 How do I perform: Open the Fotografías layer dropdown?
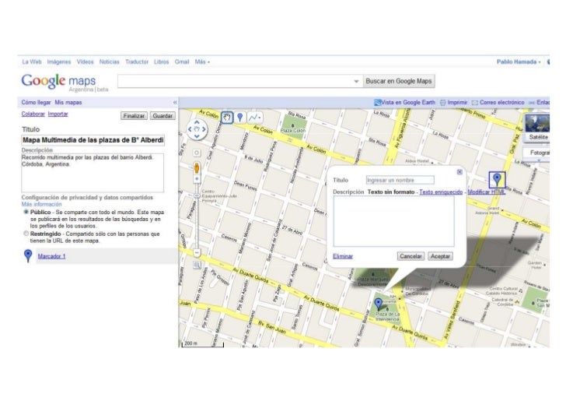click(x=537, y=153)
